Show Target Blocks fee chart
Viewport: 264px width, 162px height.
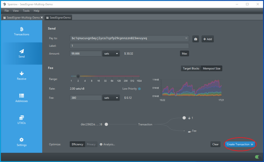pos(191,69)
